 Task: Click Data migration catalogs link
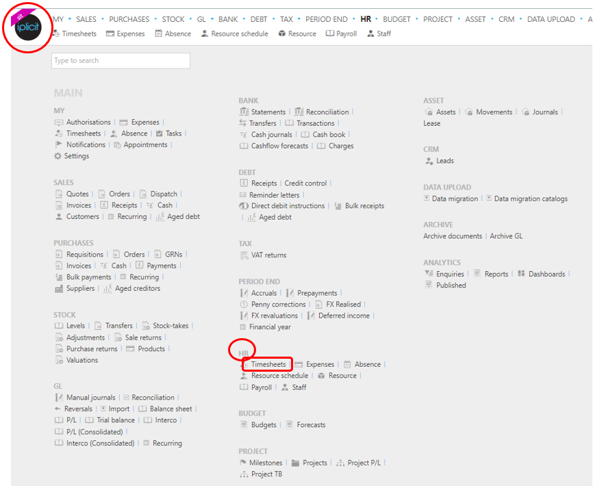pos(531,199)
